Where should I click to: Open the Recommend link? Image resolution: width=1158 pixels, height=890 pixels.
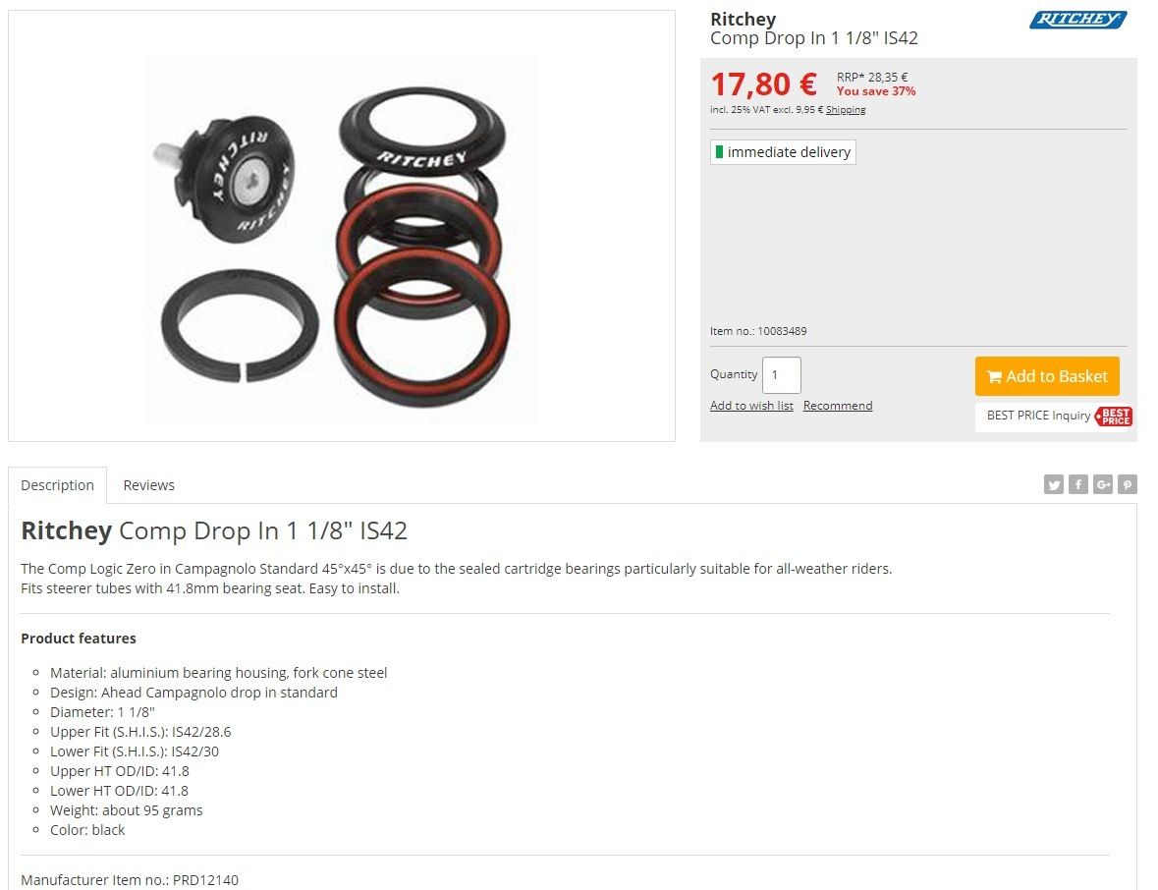[x=838, y=406]
